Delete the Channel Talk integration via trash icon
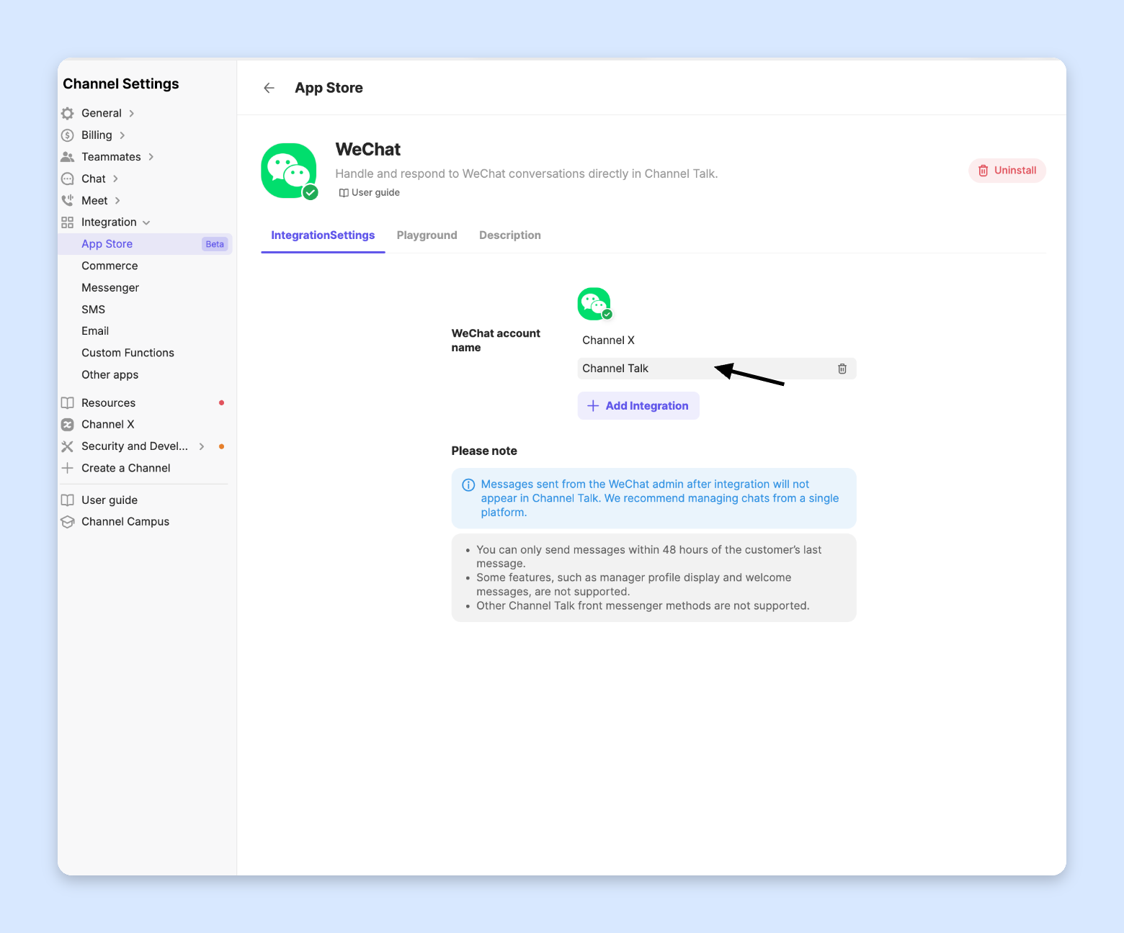Screen dimensions: 1124x933 (842, 369)
